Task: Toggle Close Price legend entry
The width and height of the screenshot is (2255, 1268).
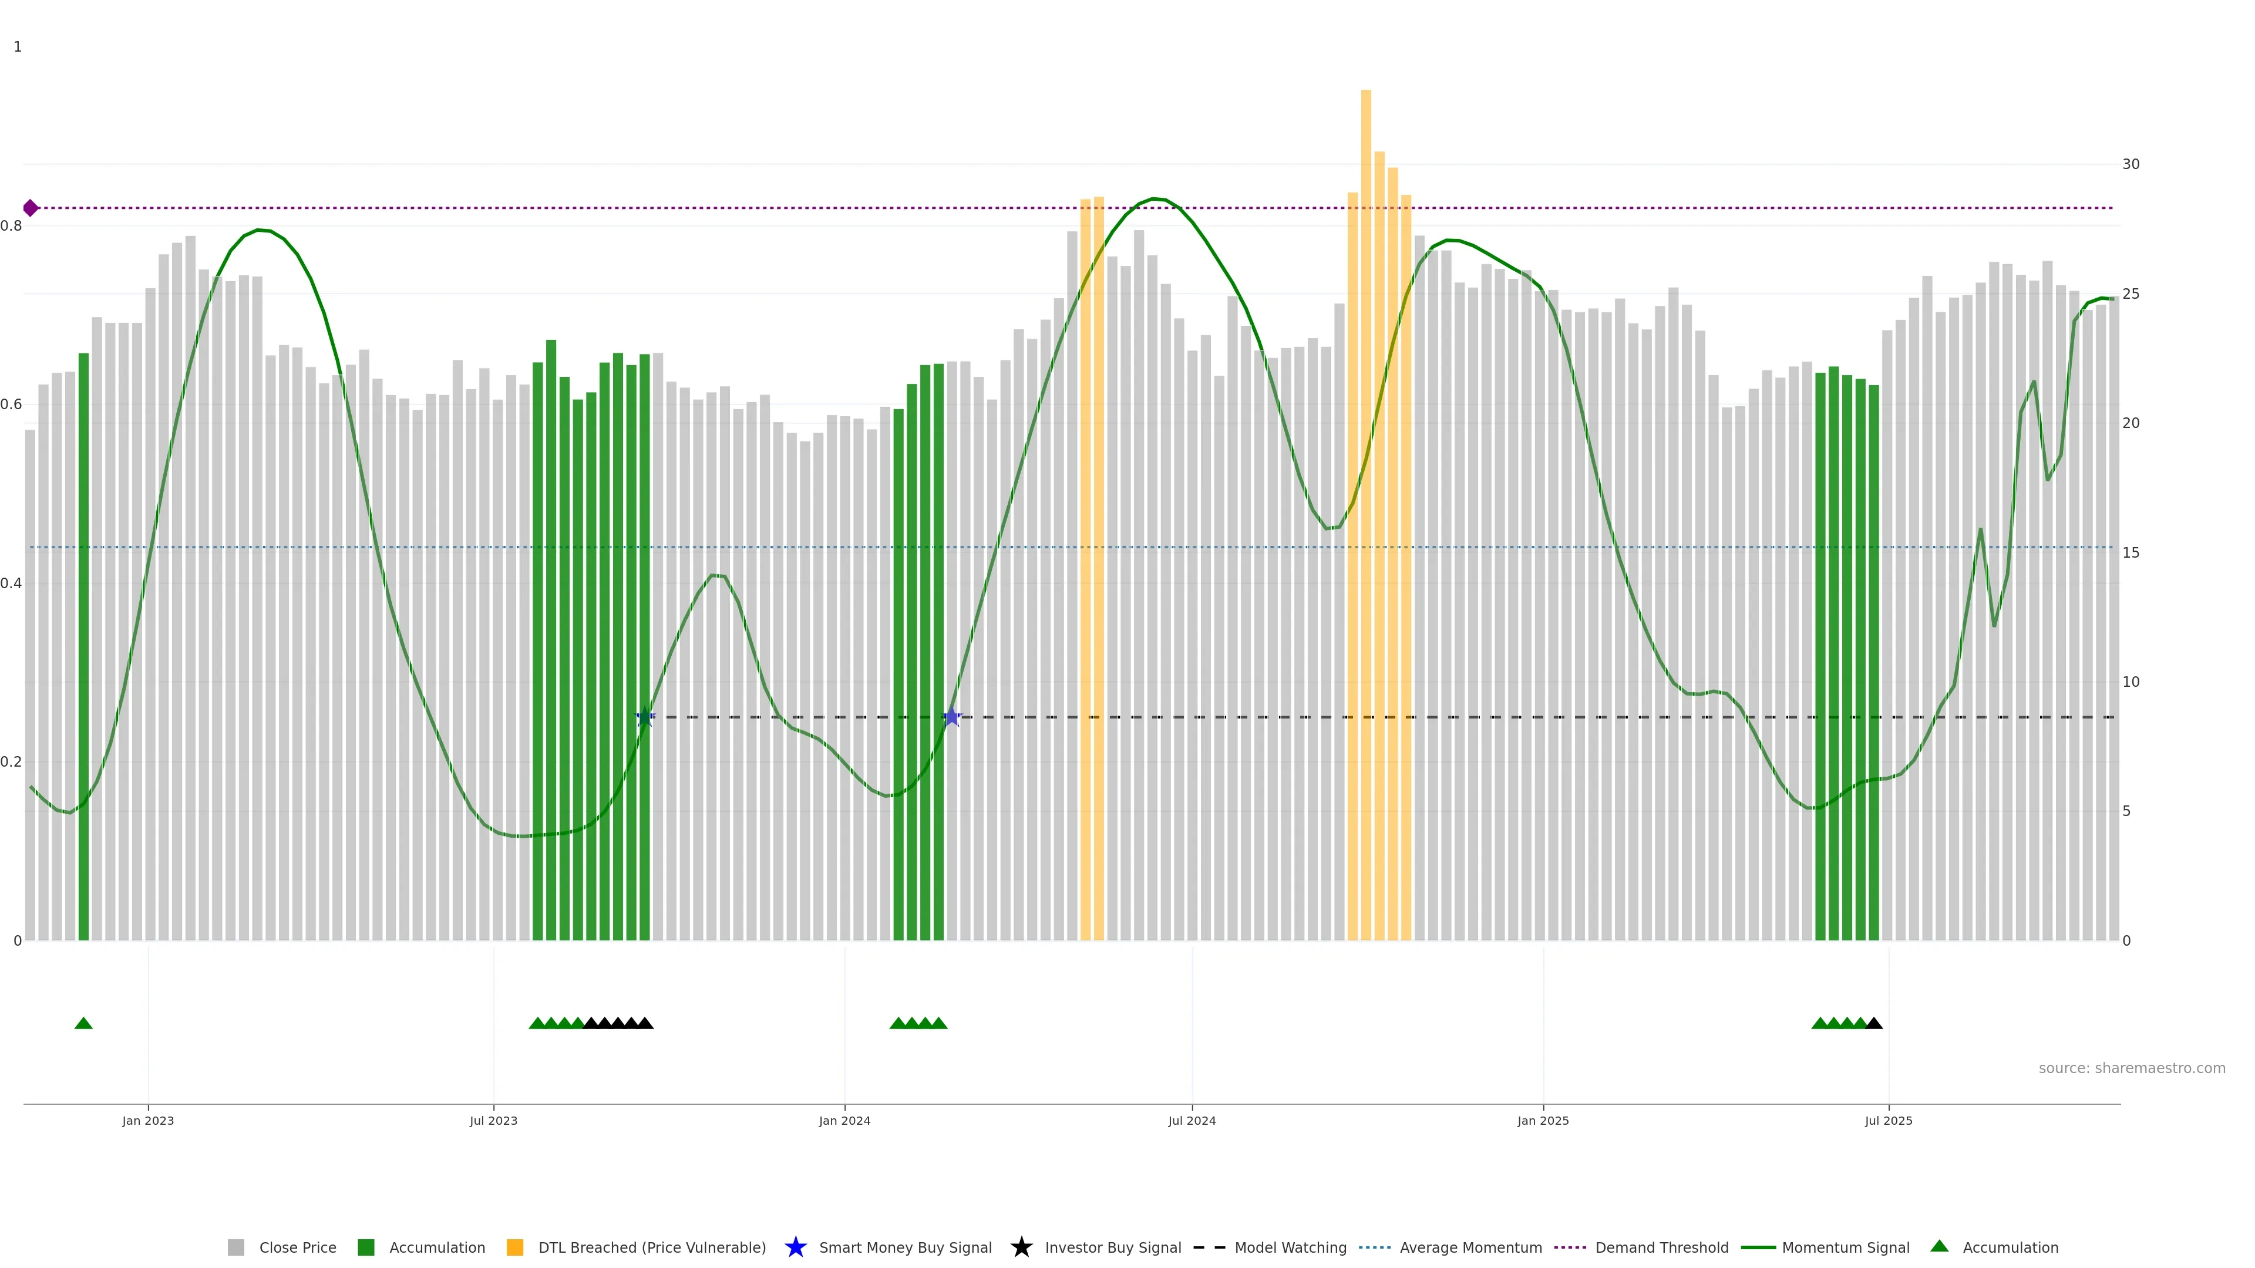Action: [297, 1248]
